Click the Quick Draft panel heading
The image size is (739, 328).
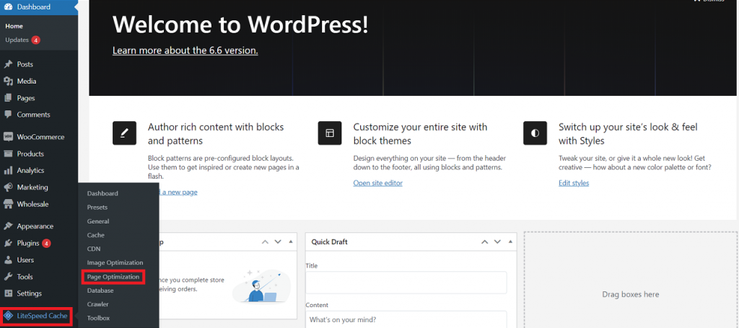point(329,242)
